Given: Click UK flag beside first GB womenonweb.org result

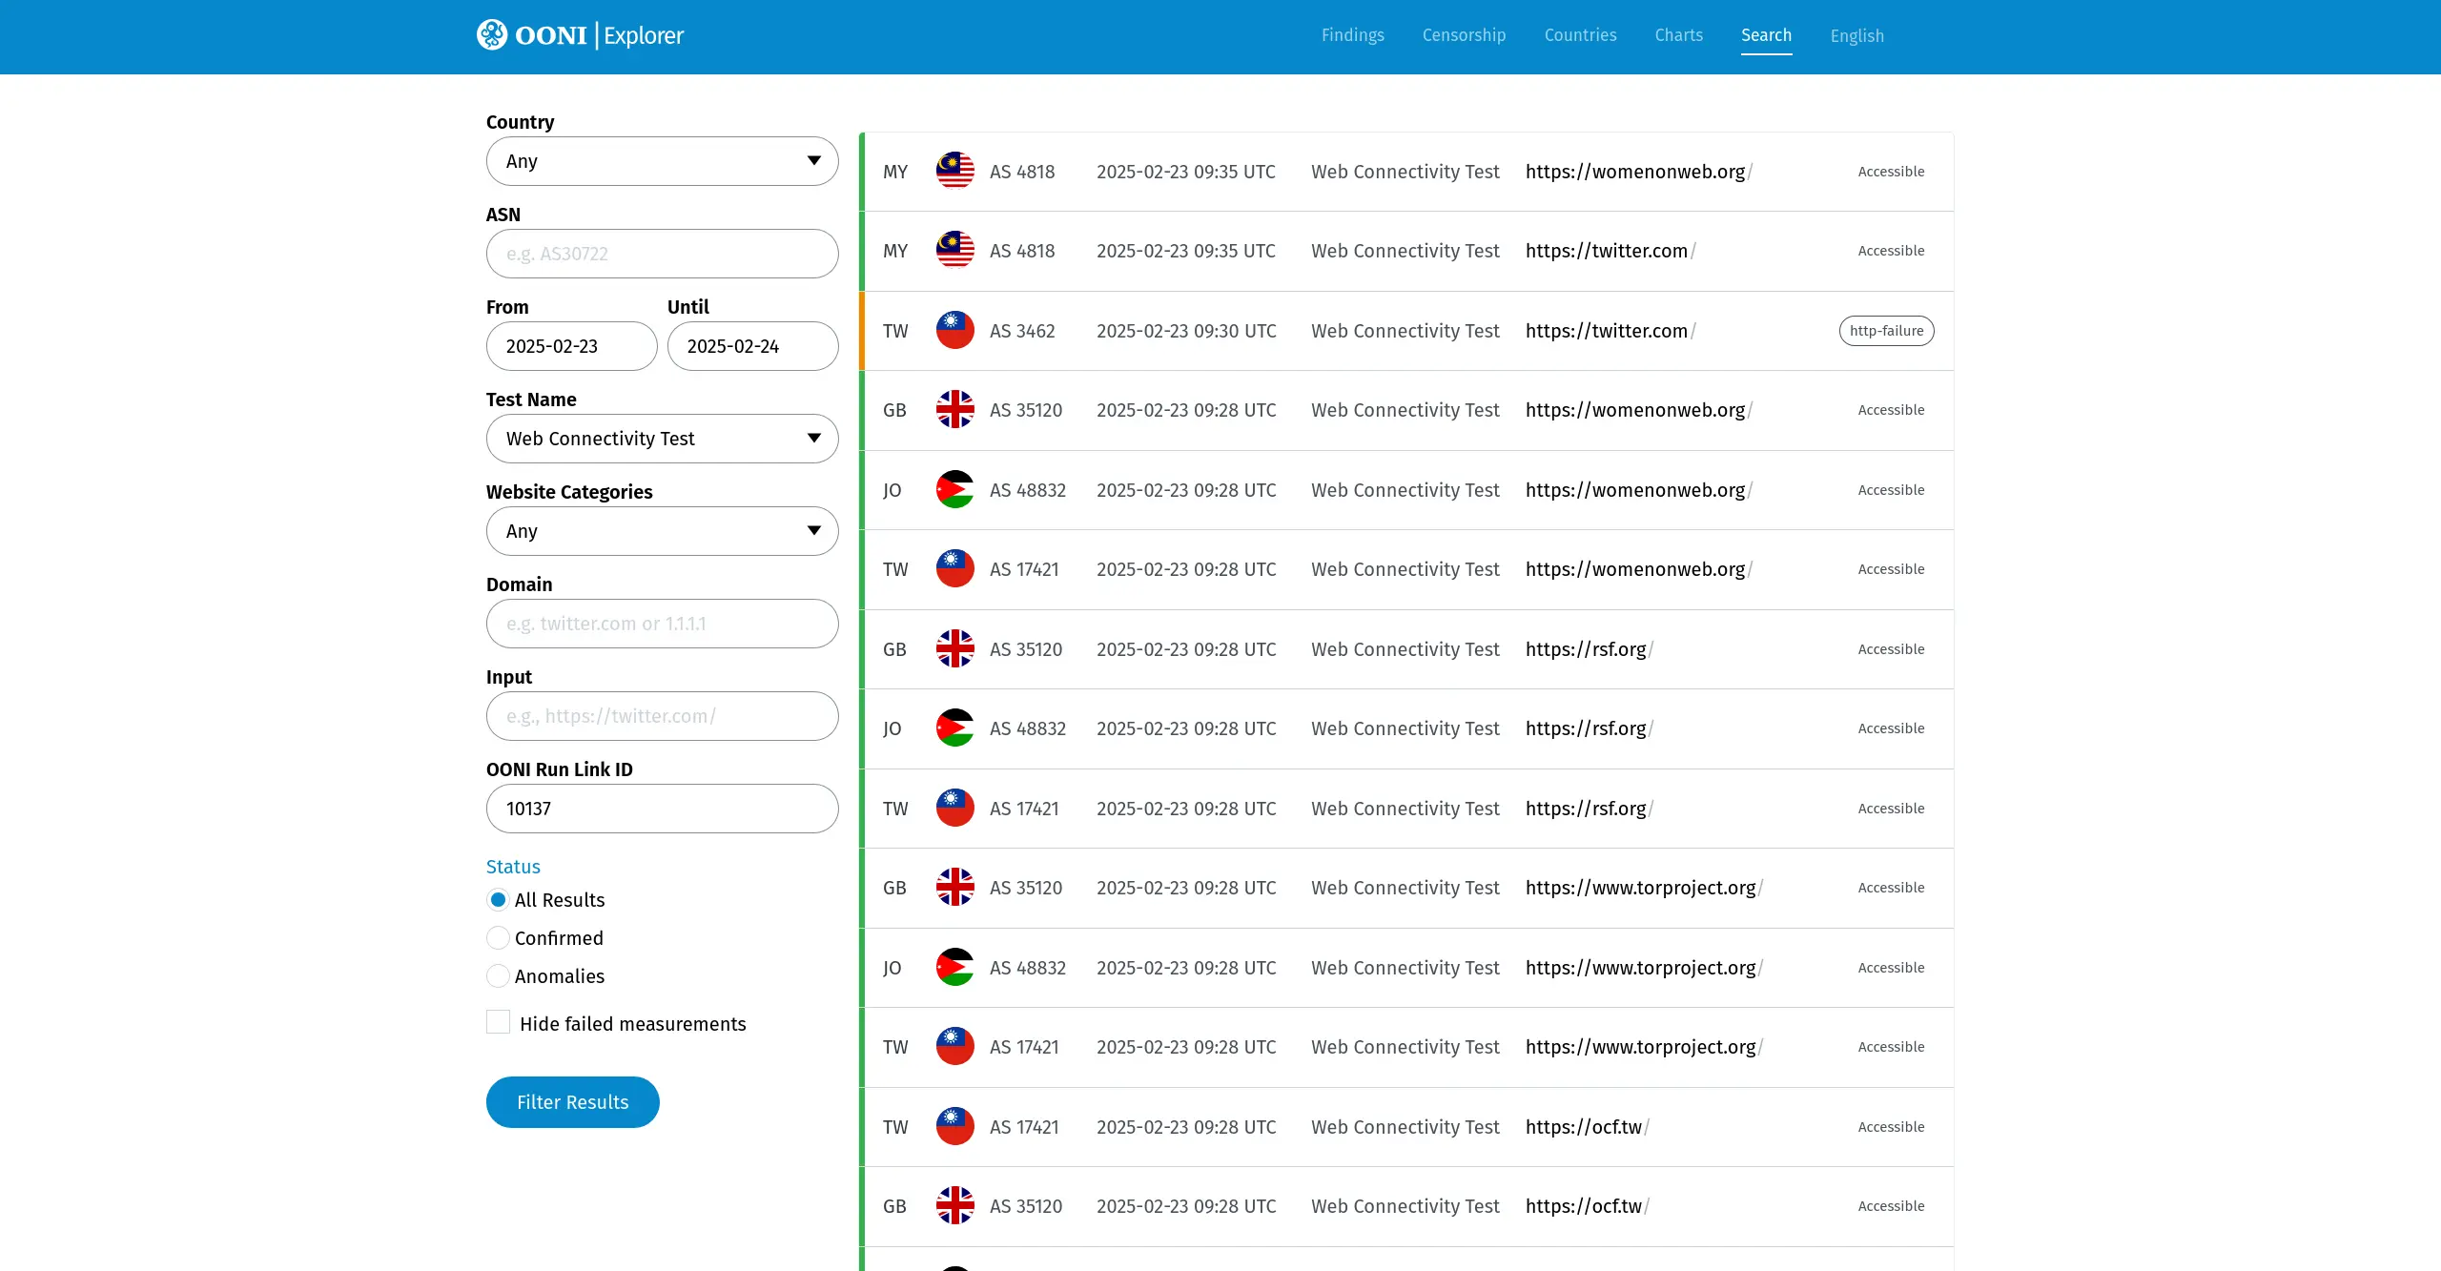Looking at the screenshot, I should point(954,410).
